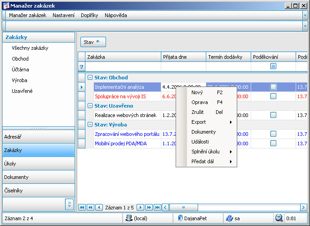Sort by the Poděkování column header
This screenshot has height=226, width=310.
(273, 57)
